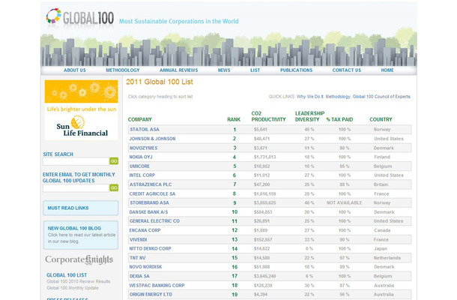This screenshot has height=300, width=457.
Task: Open the Intel Corp company link
Action: (x=142, y=175)
